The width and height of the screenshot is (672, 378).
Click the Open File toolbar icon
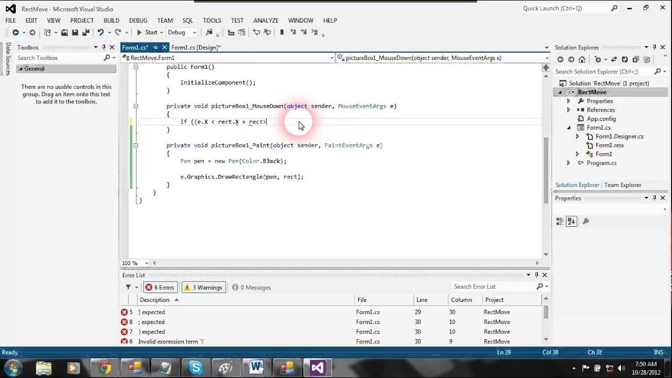pos(64,33)
